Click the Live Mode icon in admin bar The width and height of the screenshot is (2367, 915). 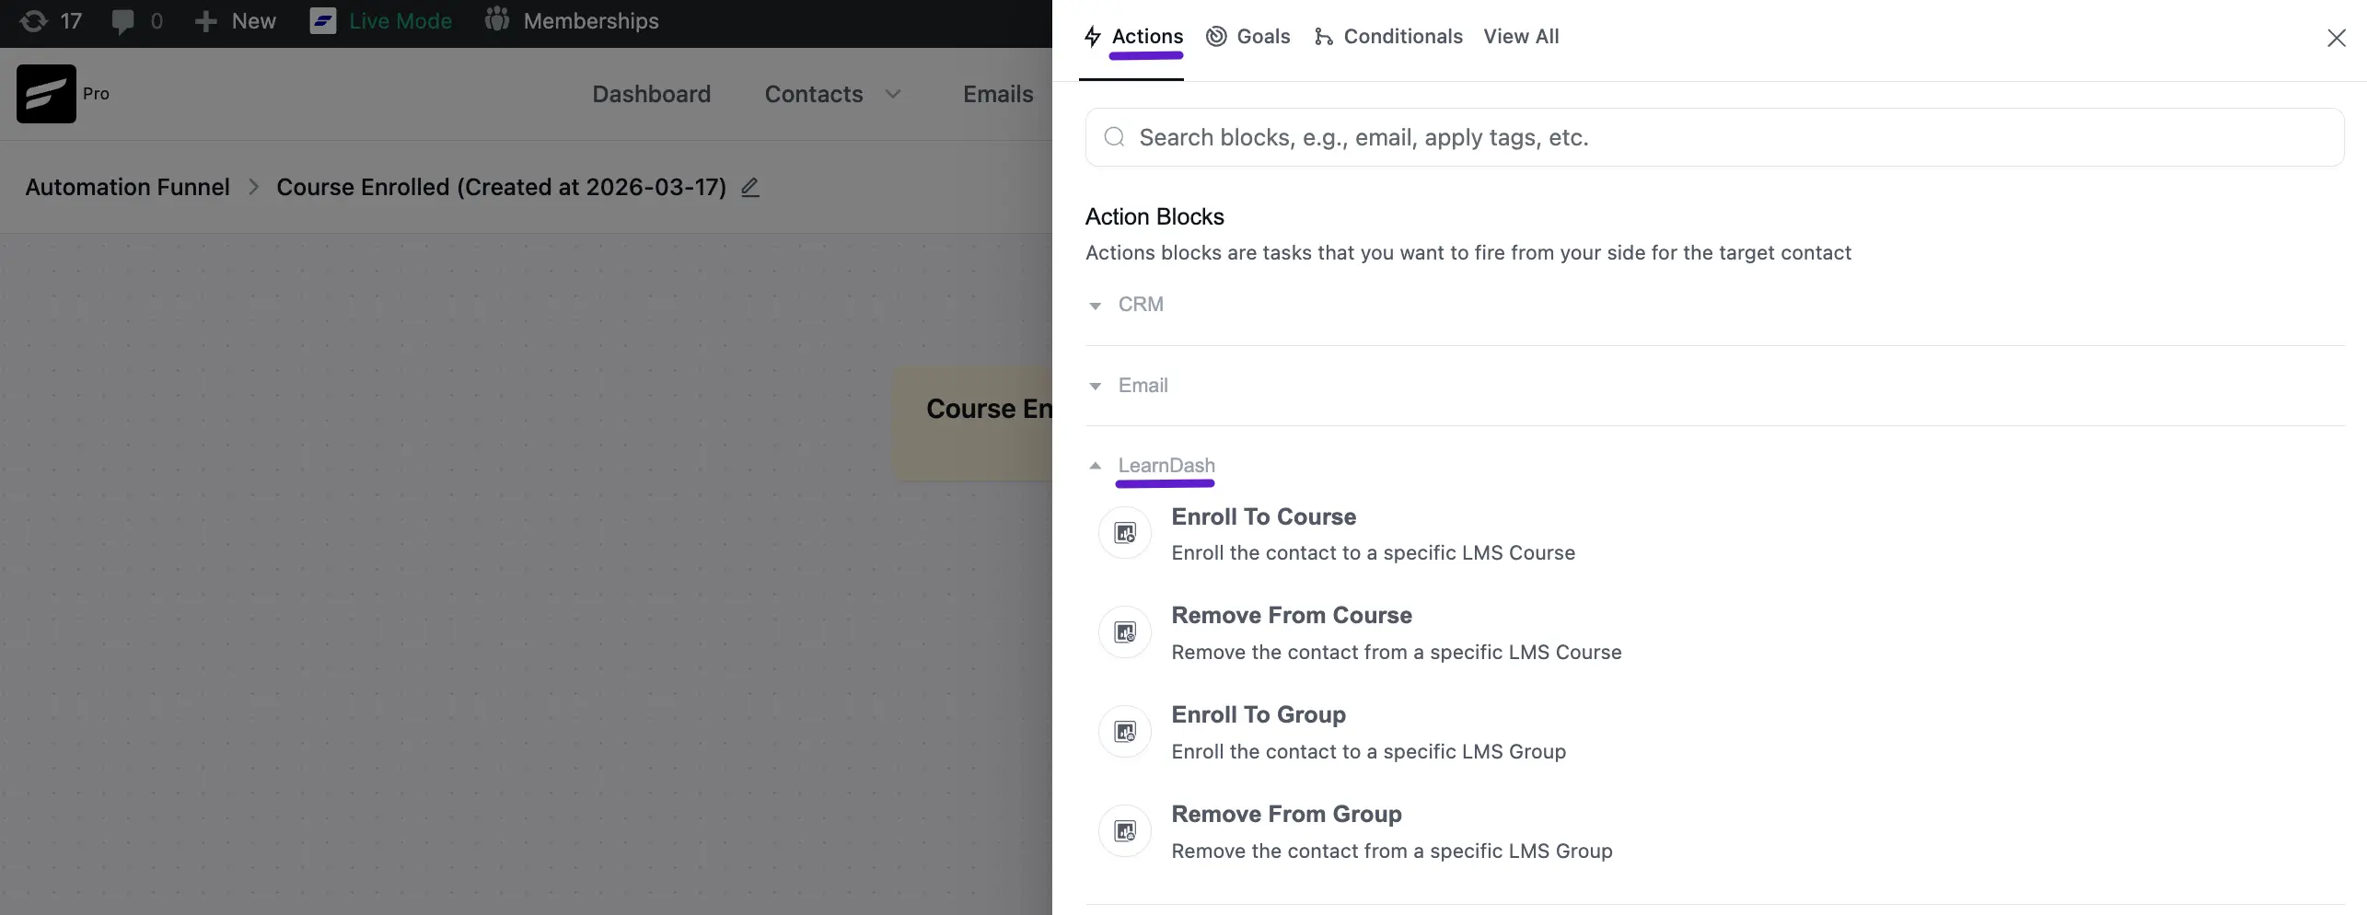pyautogui.click(x=323, y=21)
